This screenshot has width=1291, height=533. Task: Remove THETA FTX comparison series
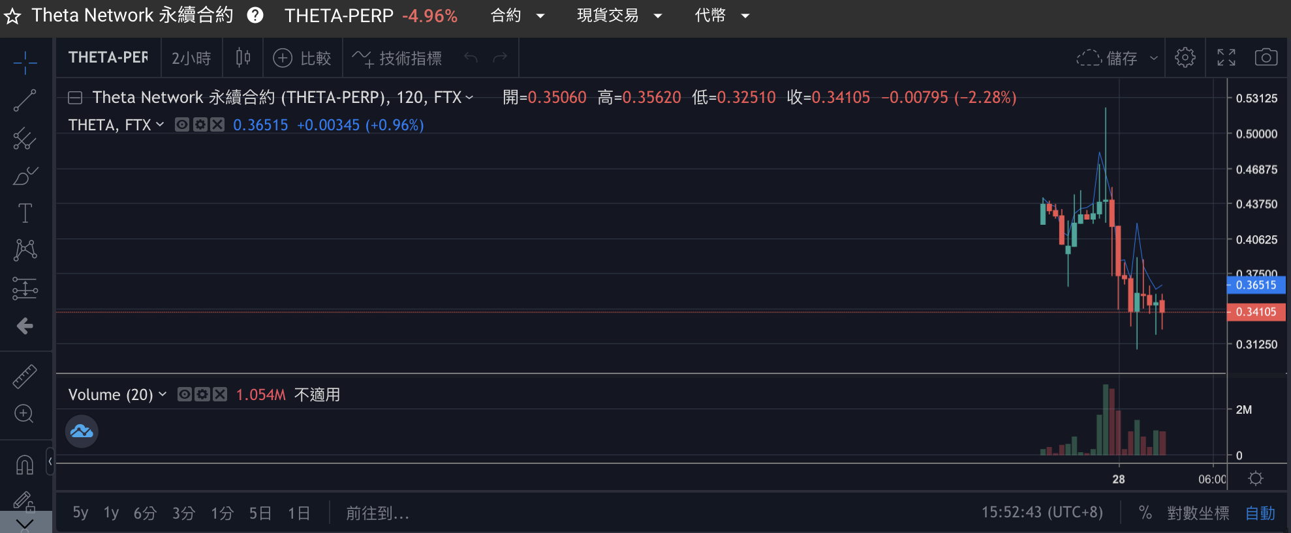click(x=217, y=124)
